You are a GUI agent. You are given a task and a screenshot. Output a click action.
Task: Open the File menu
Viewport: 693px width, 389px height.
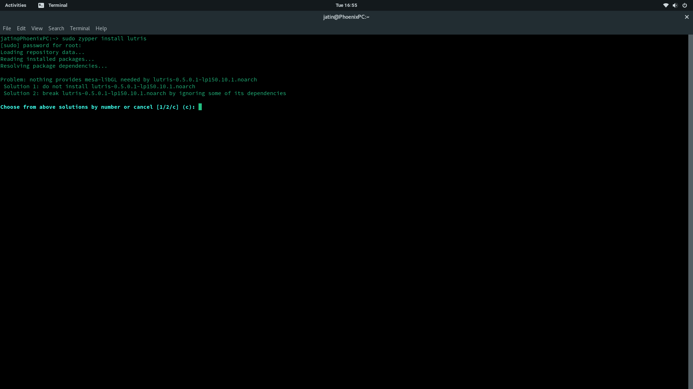pos(6,28)
